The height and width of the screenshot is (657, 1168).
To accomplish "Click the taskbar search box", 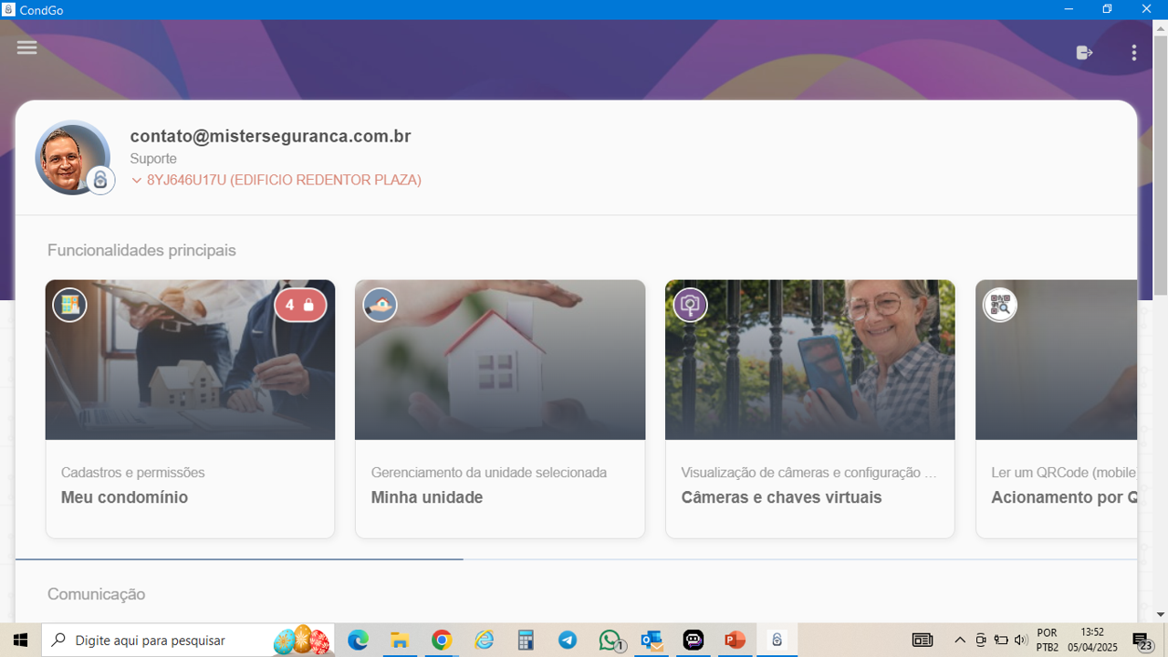I will 188,640.
